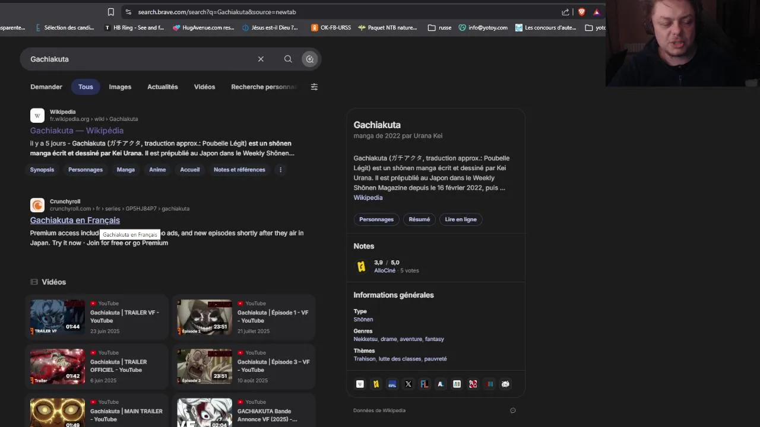760x427 pixels.
Task: Switch to the Actualités tab
Action: (x=163, y=87)
